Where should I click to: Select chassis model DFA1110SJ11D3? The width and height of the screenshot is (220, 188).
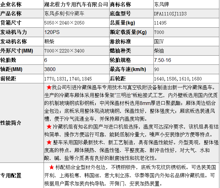tap(170, 14)
